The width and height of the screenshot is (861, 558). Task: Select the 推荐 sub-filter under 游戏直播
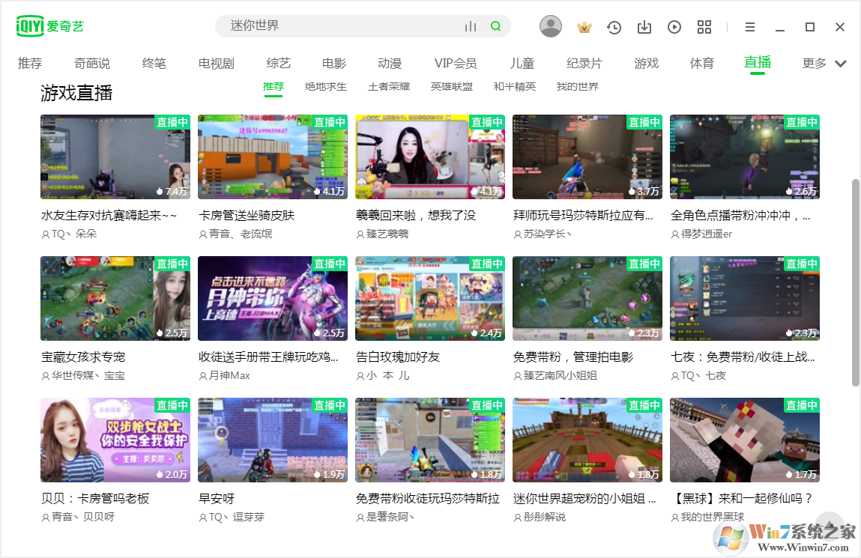(273, 86)
